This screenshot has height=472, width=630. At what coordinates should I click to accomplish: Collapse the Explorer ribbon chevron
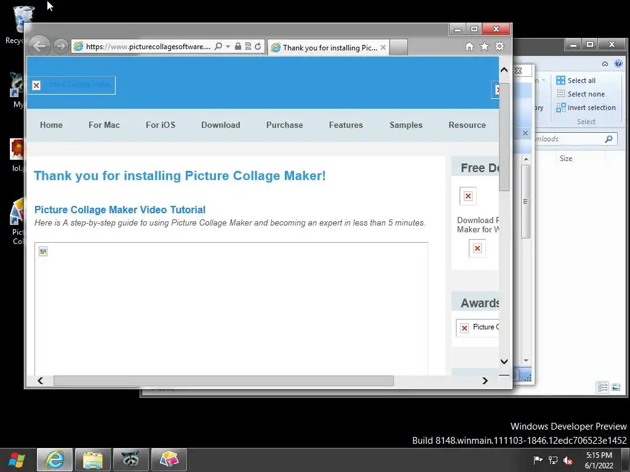(x=605, y=63)
